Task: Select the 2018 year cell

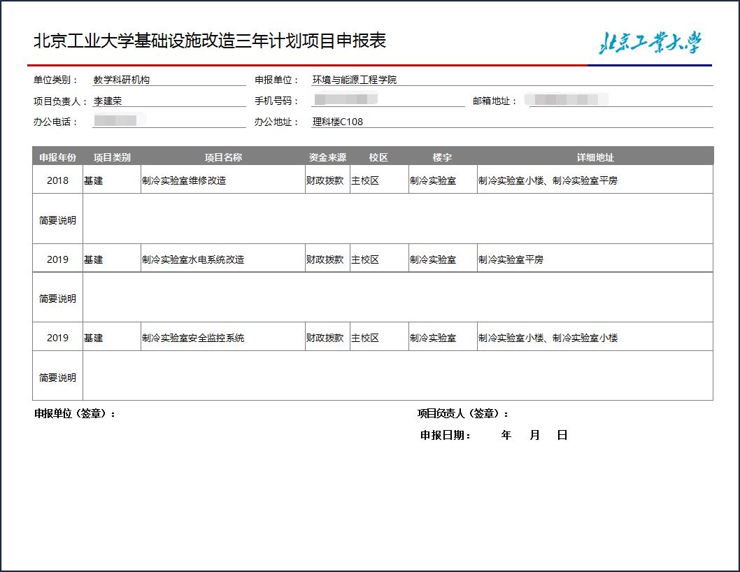Action: point(57,180)
